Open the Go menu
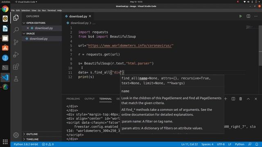Image resolution: width=262 pixels, height=147 pixels. pyautogui.click(x=39, y=10)
